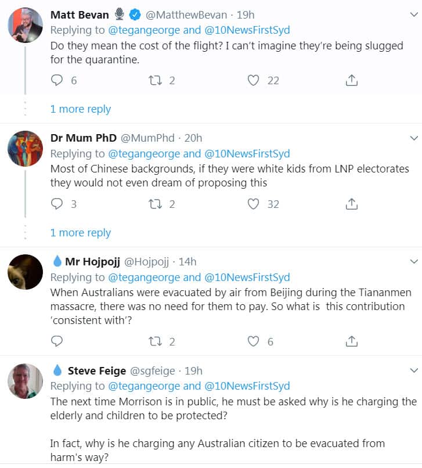Open more options on Dr Mum PhD's tweet
Screen dimensions: 422x468
414,138
